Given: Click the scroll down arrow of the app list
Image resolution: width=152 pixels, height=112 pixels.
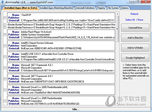Looking at the screenshot, I should [x=117, y=103].
